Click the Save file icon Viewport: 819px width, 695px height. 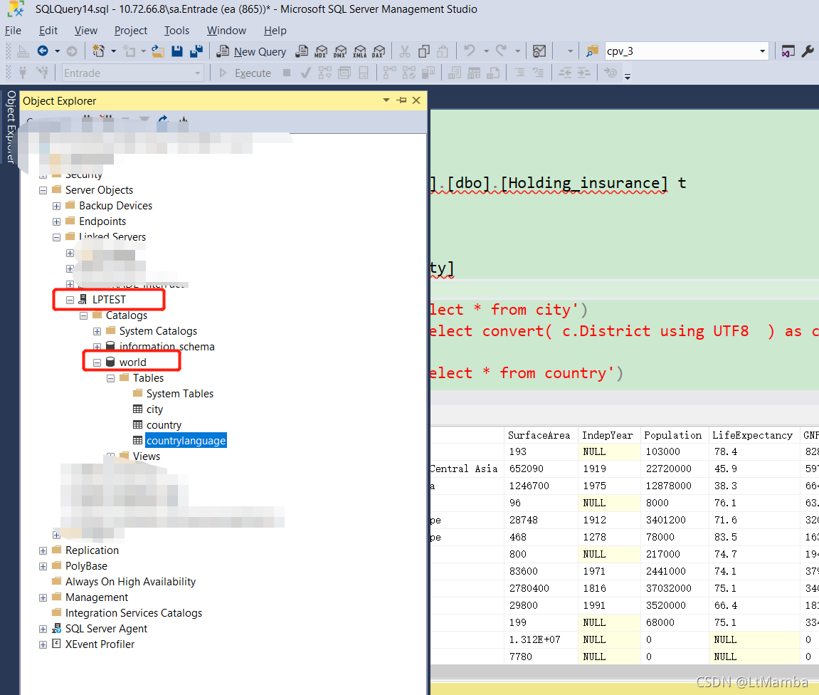coord(177,51)
